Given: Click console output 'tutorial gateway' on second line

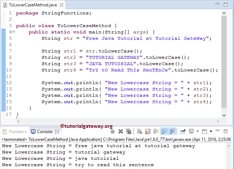Looking at the screenshot, I should (x=100, y=152).
